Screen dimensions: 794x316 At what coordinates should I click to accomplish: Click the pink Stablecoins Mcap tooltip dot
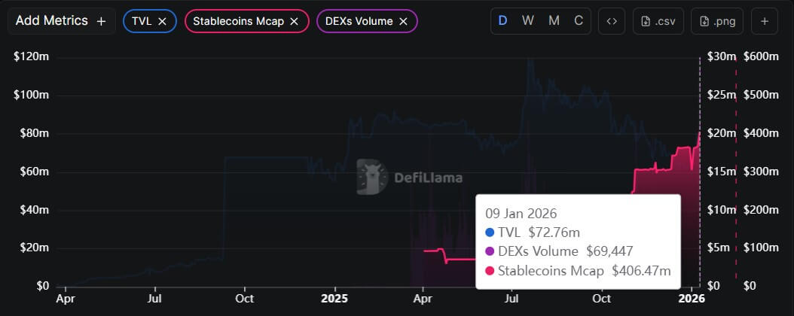click(490, 271)
